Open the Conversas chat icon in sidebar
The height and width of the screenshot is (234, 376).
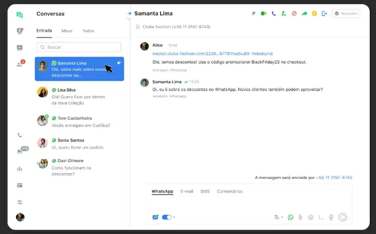click(x=20, y=15)
